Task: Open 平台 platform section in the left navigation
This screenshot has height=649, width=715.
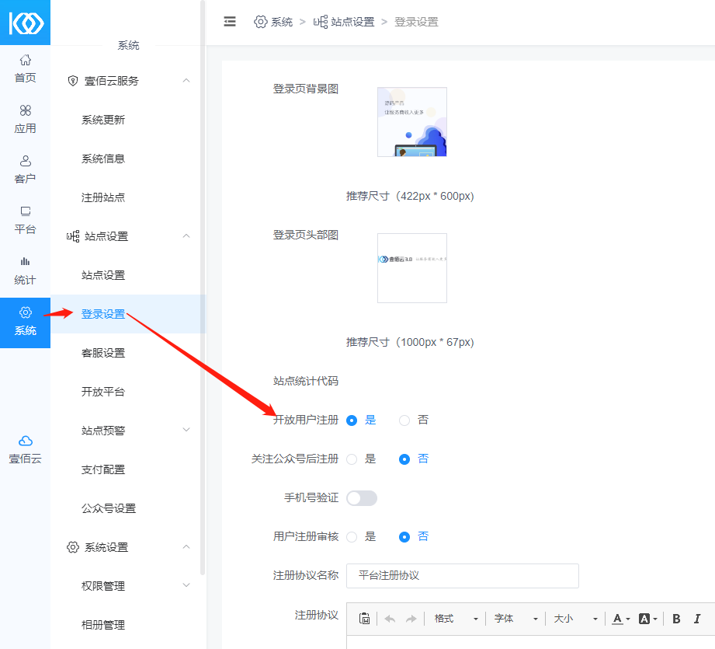Action: click(25, 221)
